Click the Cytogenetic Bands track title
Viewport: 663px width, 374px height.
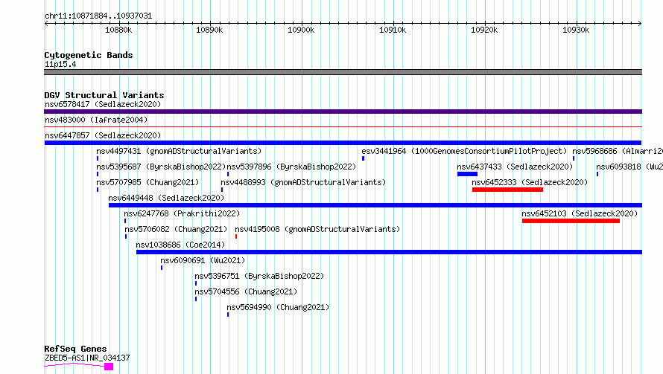coord(89,55)
